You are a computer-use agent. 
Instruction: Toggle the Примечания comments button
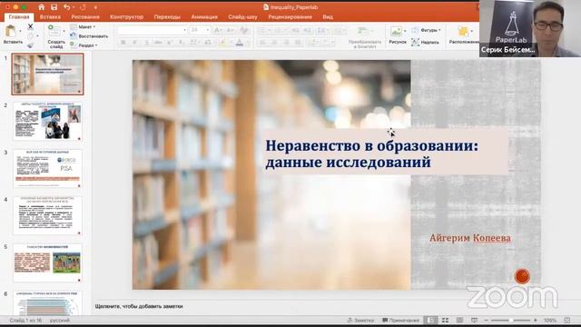(400, 320)
